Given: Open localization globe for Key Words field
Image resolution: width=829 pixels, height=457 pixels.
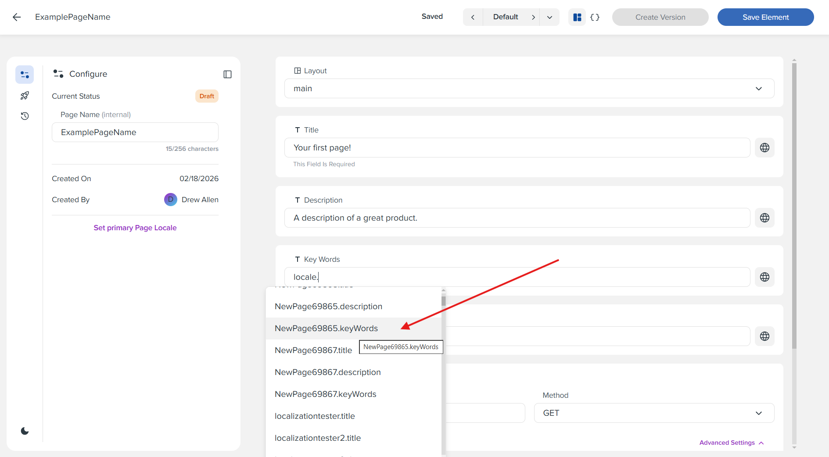Looking at the screenshot, I should point(764,277).
